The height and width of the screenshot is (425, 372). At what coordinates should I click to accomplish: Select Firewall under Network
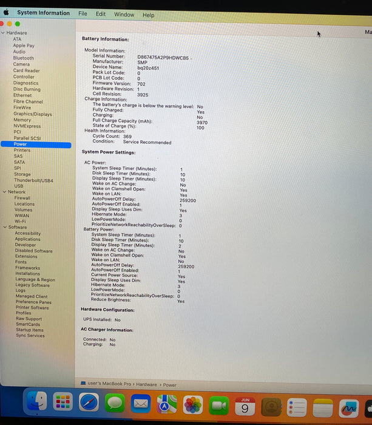pyautogui.click(x=22, y=198)
